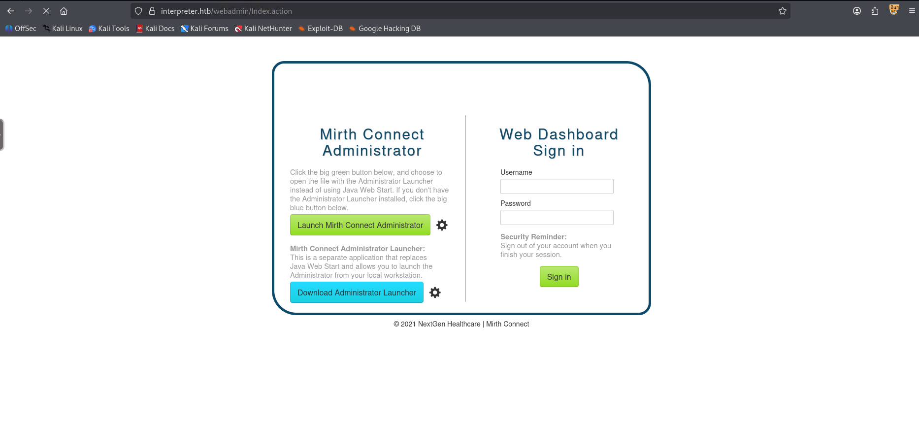The width and height of the screenshot is (919, 423).
Task: Click the browser back arrow
Action: pos(11,11)
